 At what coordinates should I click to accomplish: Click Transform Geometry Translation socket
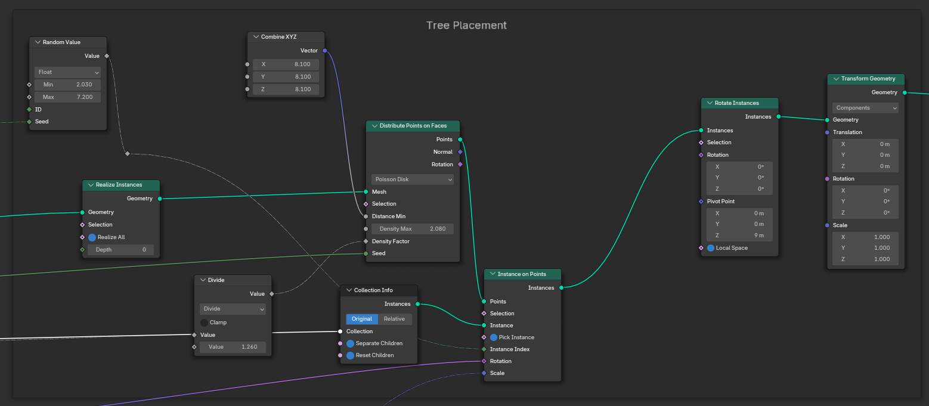827,132
